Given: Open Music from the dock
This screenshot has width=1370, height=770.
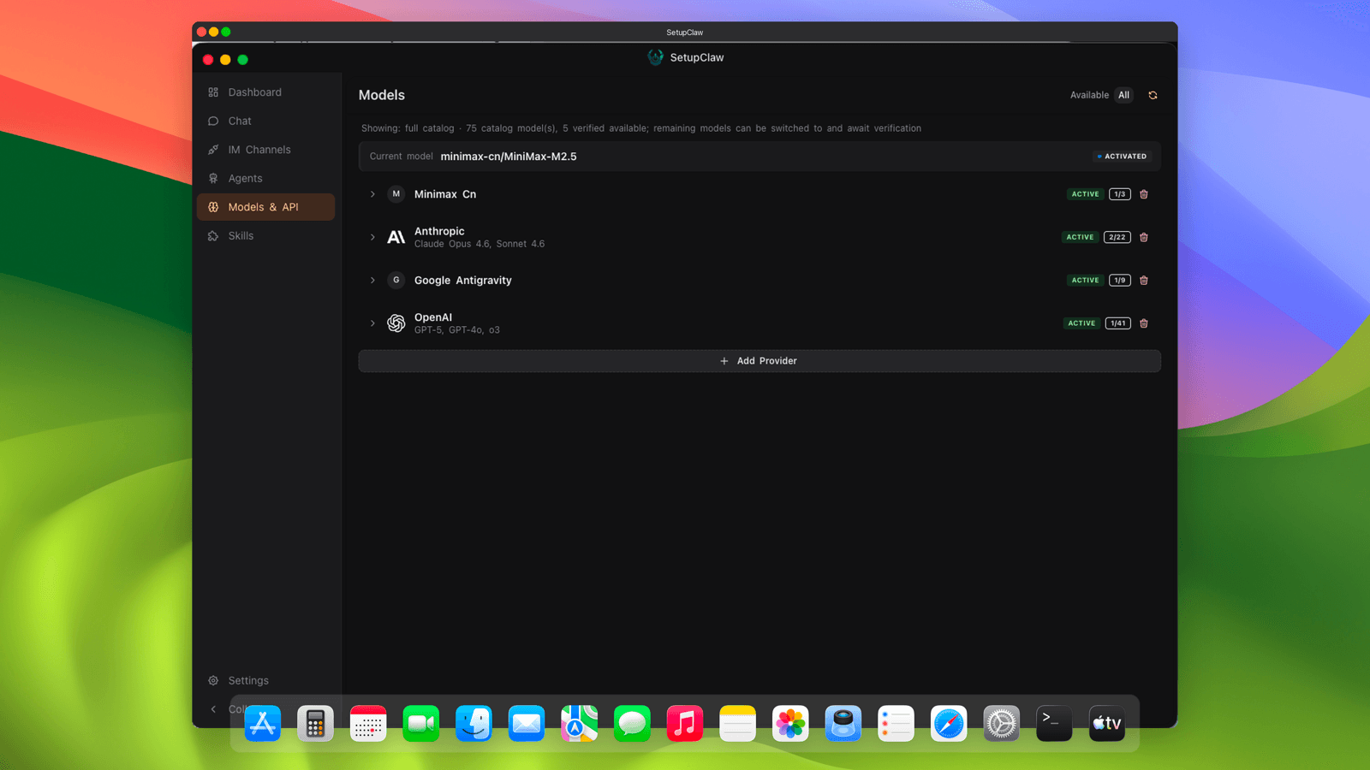Looking at the screenshot, I should (685, 724).
